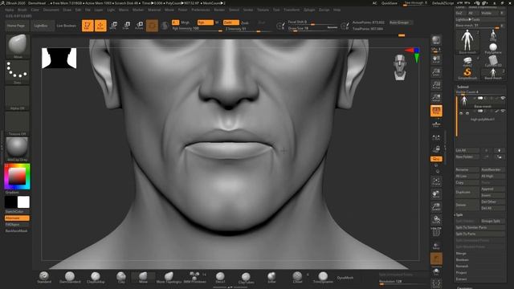
Task: Click the Home Page button
Action: [x=16, y=26]
